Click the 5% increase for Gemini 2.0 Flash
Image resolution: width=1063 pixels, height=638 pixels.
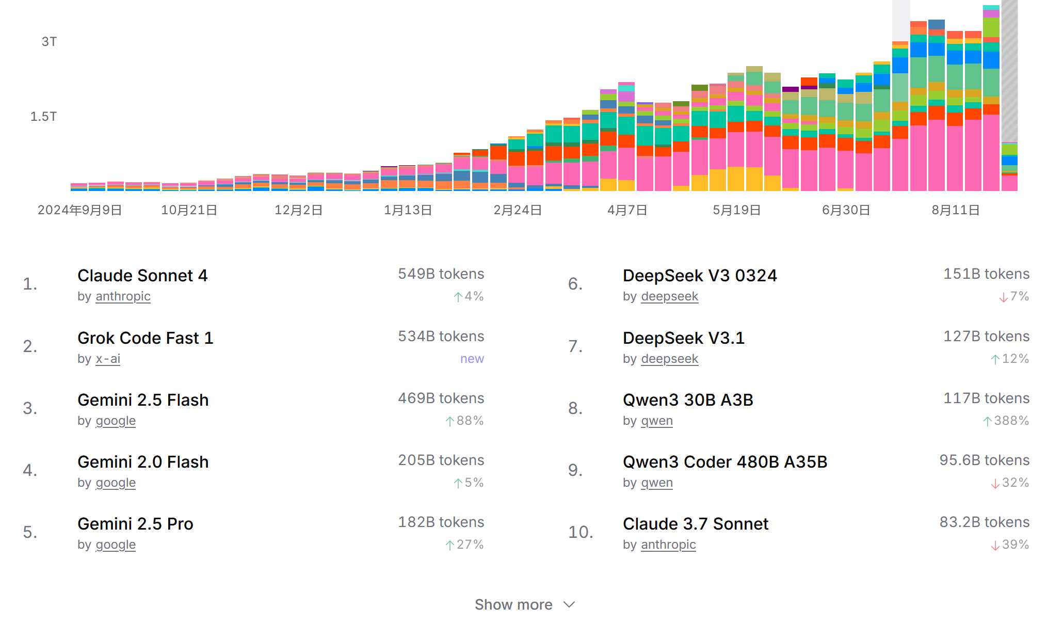tap(469, 483)
